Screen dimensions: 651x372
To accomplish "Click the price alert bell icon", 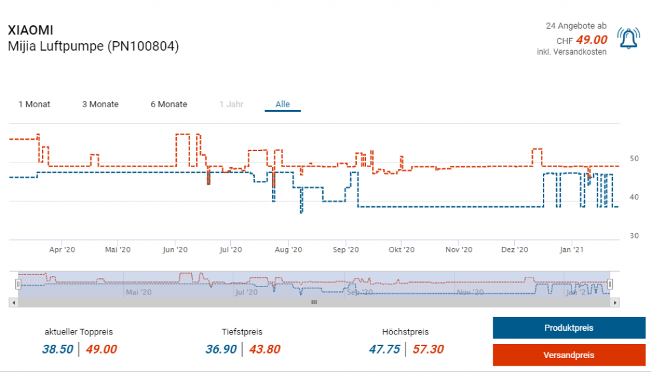I will pos(628,39).
